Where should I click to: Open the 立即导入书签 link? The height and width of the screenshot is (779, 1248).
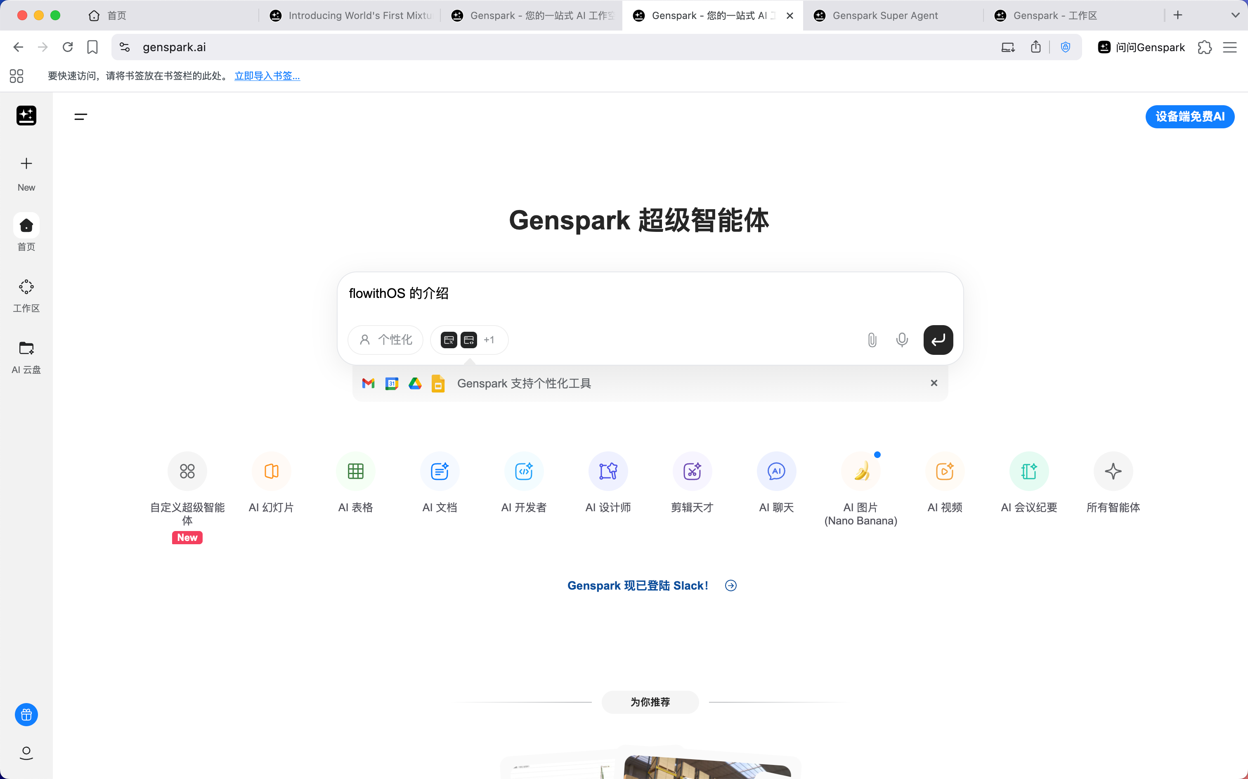(x=267, y=76)
